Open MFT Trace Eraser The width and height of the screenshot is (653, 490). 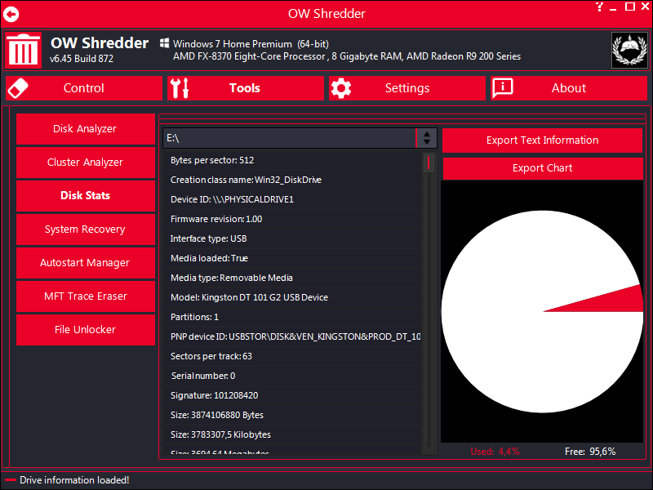click(x=86, y=296)
